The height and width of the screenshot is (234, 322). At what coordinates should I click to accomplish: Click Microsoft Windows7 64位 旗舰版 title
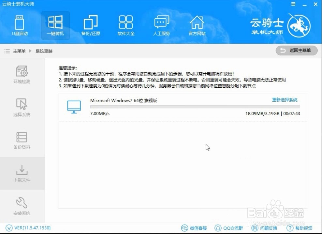(124, 100)
